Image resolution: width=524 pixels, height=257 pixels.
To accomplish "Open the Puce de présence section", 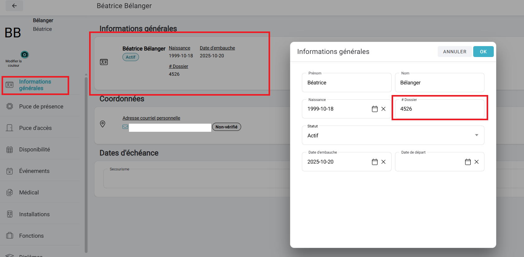I will (41, 107).
